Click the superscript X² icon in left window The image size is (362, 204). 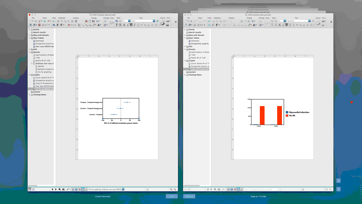coord(142,25)
